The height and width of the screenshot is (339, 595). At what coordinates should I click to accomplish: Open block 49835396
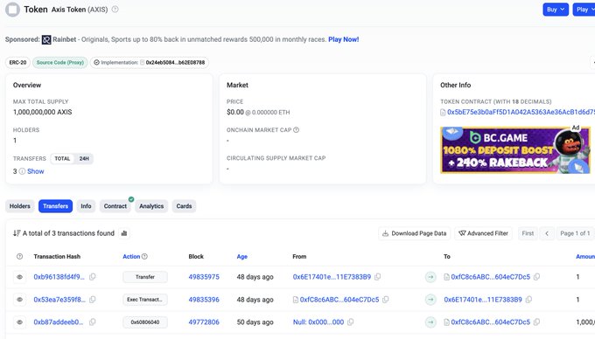(x=204, y=300)
